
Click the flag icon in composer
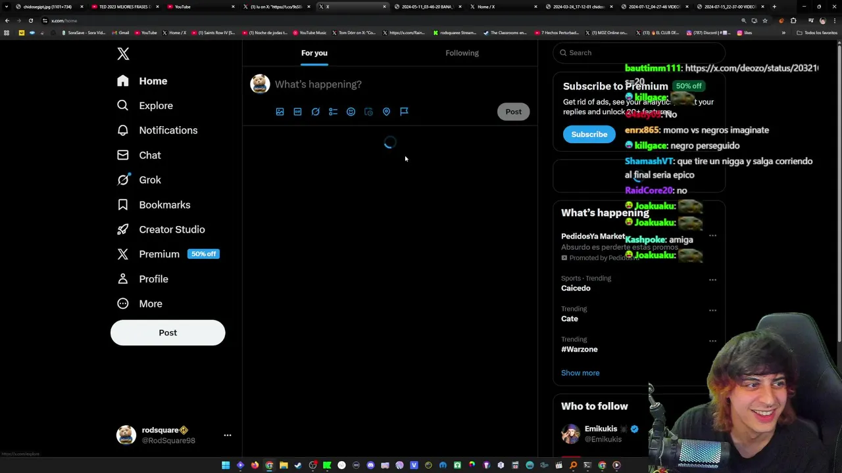pyautogui.click(x=404, y=112)
